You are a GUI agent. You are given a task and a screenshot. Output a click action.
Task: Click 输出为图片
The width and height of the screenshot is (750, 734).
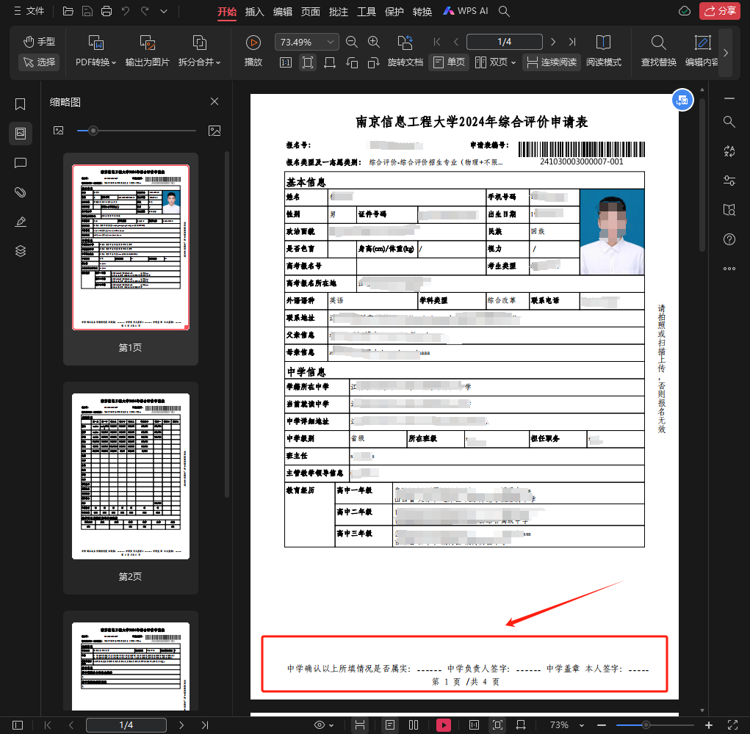[x=148, y=51]
